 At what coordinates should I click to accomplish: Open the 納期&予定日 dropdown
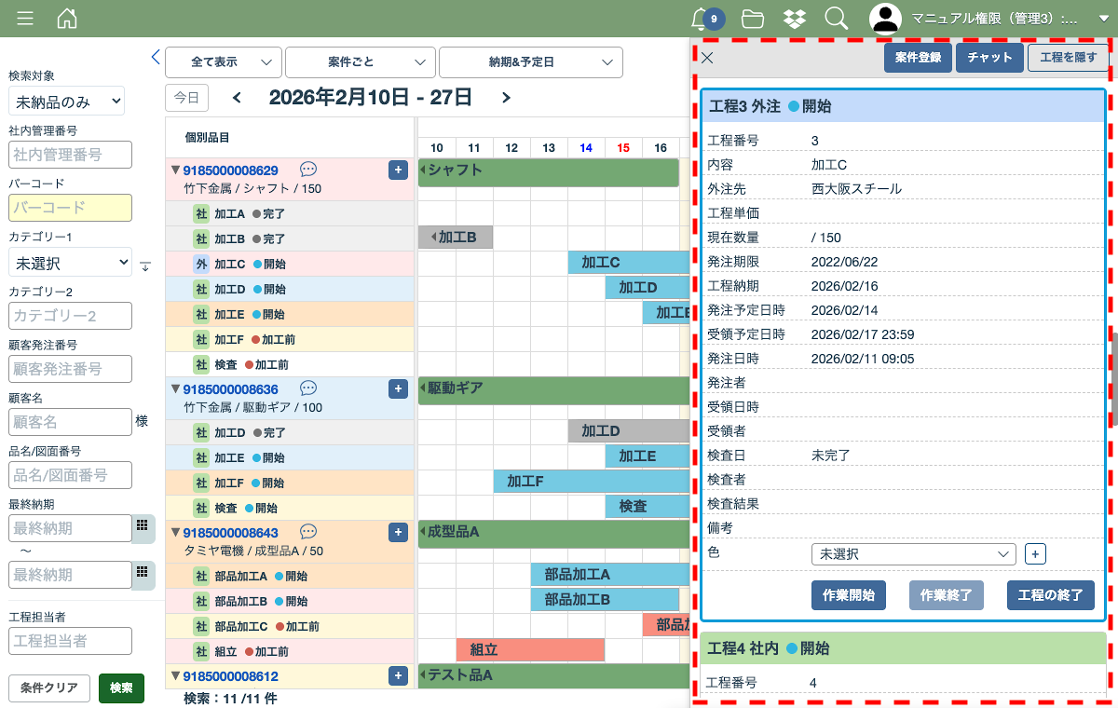coord(530,62)
